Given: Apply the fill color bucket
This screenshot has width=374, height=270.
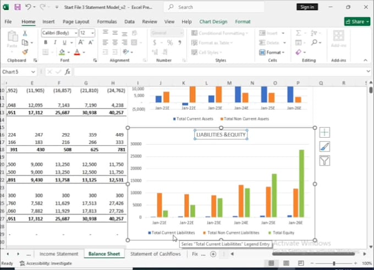Looking at the screenshot, I should pos(62,52).
